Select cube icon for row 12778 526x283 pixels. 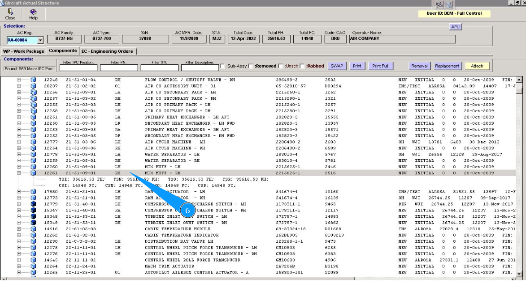(33, 154)
